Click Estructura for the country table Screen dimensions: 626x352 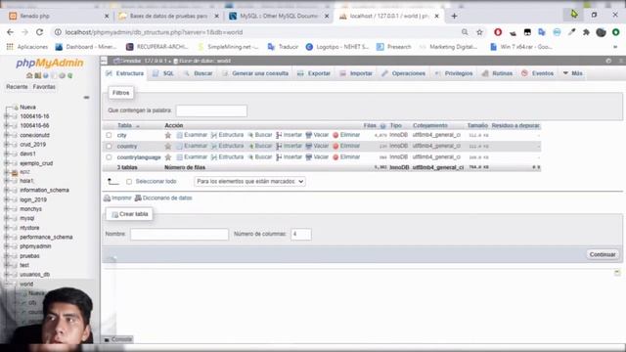(227, 146)
